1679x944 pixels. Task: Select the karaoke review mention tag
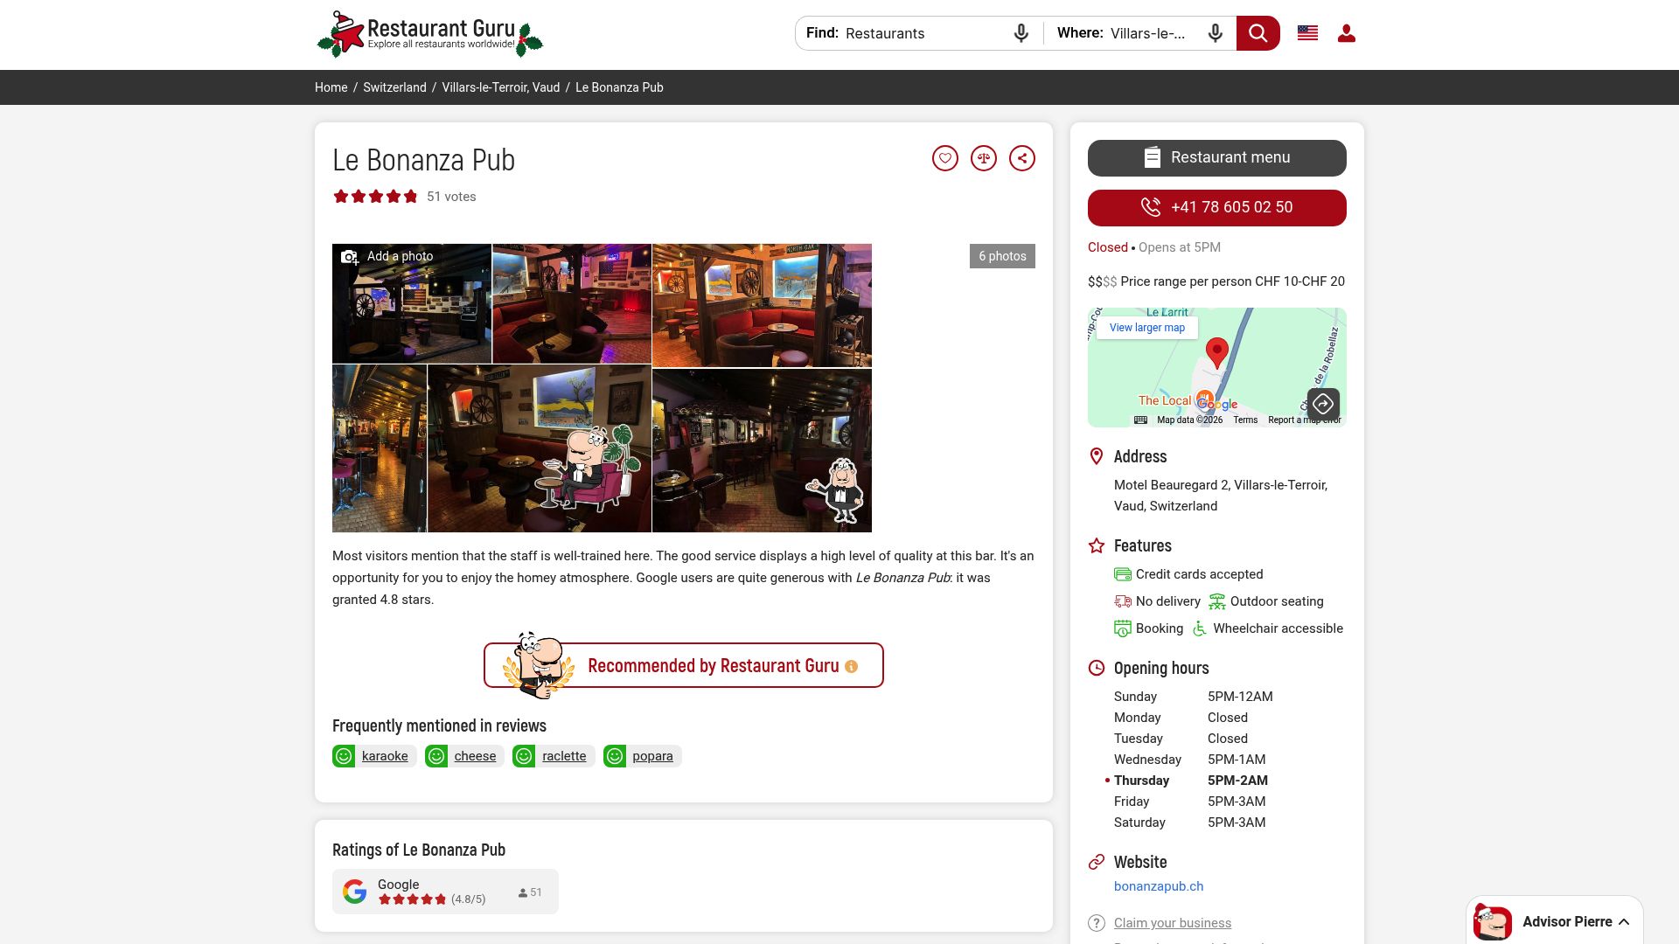pos(385,755)
